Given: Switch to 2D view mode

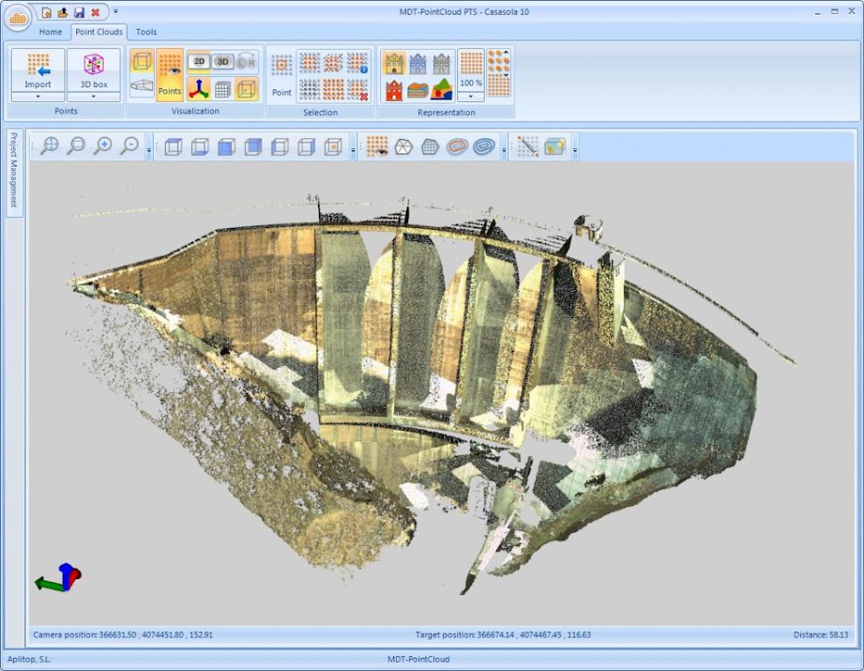Looking at the screenshot, I should pos(199,62).
